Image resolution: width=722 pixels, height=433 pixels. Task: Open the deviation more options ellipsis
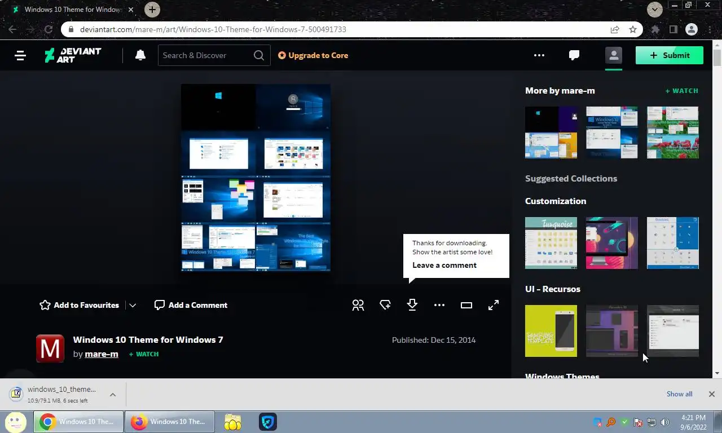[x=439, y=305]
